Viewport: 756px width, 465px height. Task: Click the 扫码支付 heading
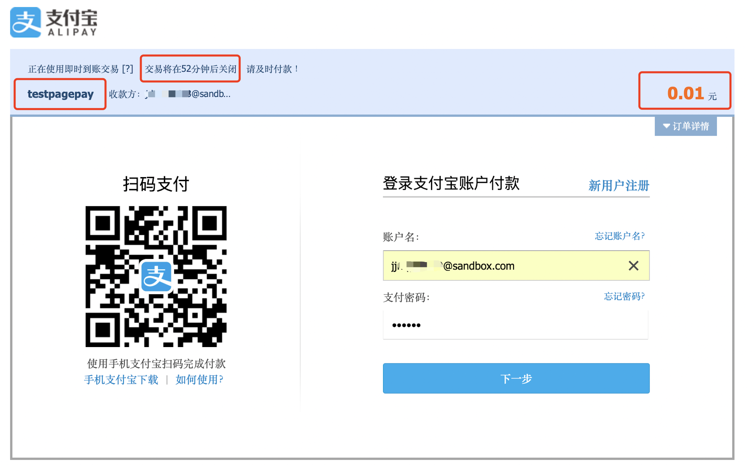[x=156, y=184]
